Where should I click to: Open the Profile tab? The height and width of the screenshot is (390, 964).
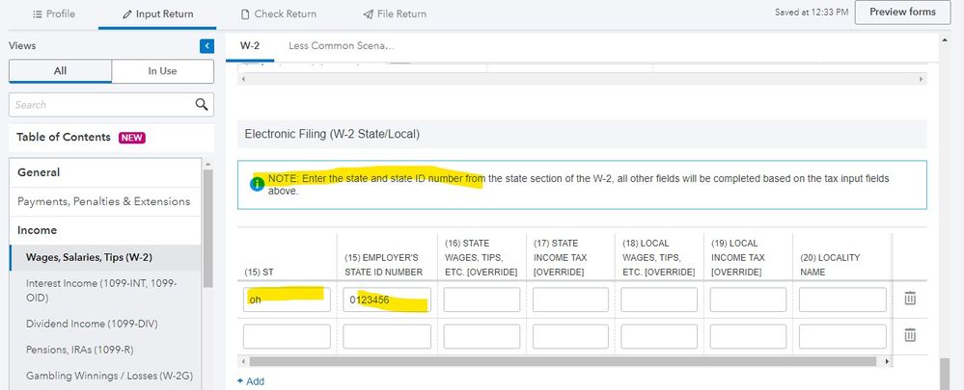[54, 13]
